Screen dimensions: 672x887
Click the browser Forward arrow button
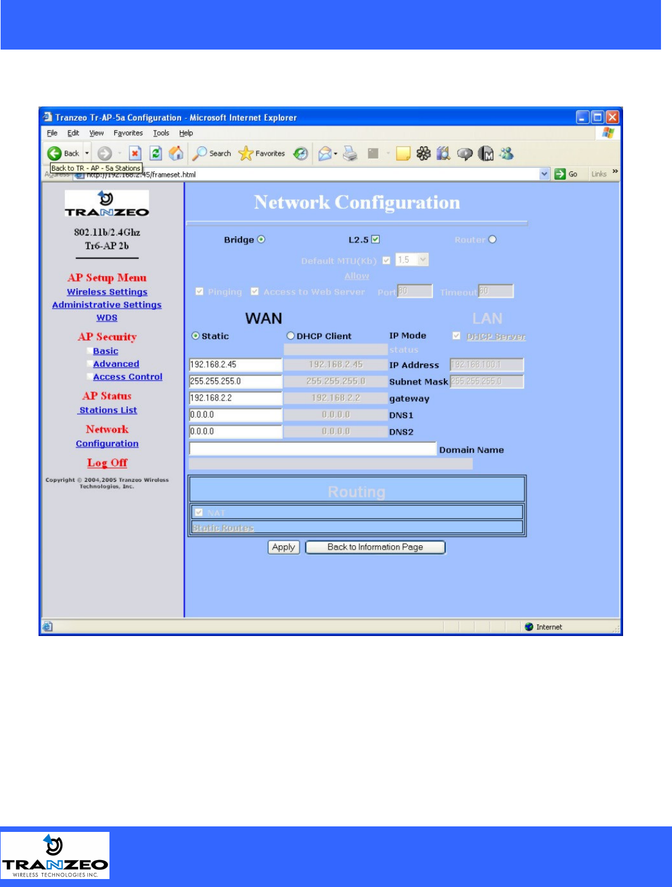[105, 154]
